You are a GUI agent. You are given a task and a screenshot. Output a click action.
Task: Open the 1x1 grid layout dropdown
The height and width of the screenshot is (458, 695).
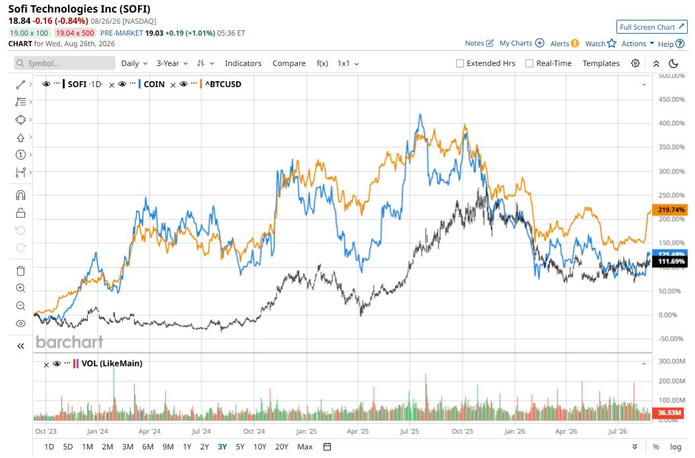[348, 63]
